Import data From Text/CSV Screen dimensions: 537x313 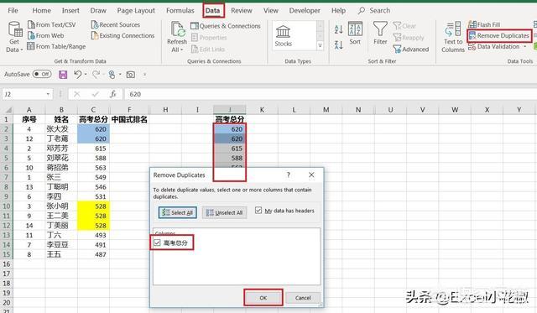pos(51,24)
